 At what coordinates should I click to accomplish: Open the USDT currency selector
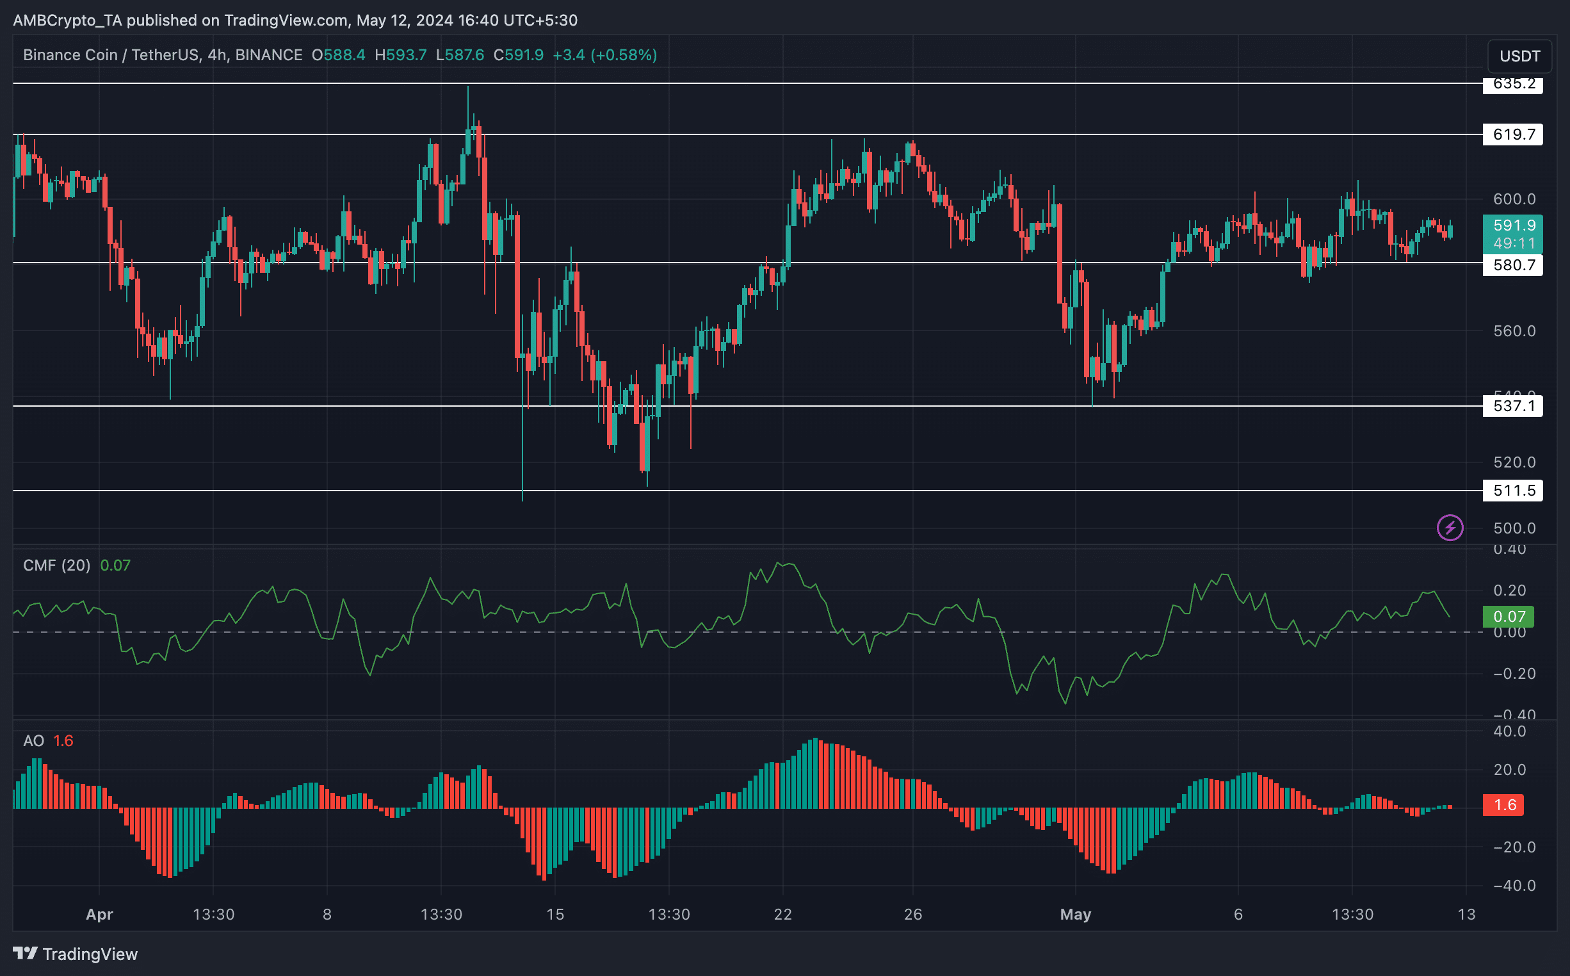1519,56
